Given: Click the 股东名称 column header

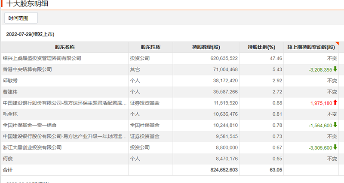Looking at the screenshot, I should tap(64, 47).
